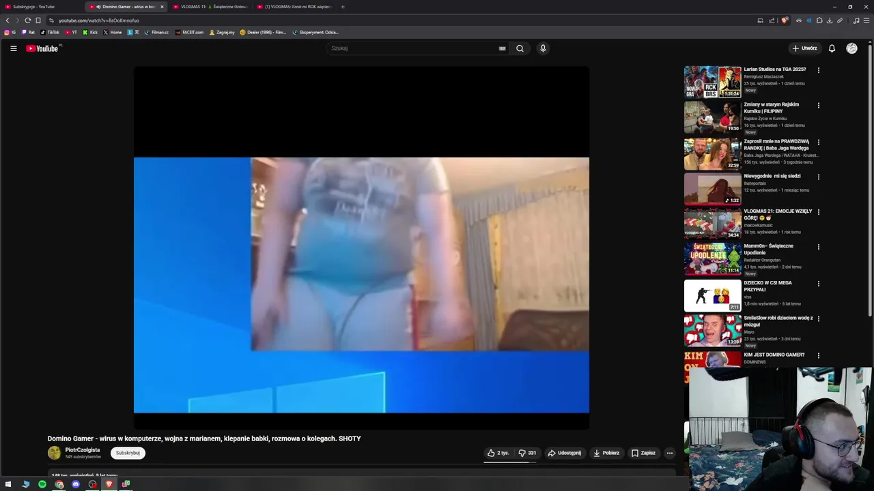Open Discord from the taskbar
Viewport: 874px width, 491px height.
(76, 484)
